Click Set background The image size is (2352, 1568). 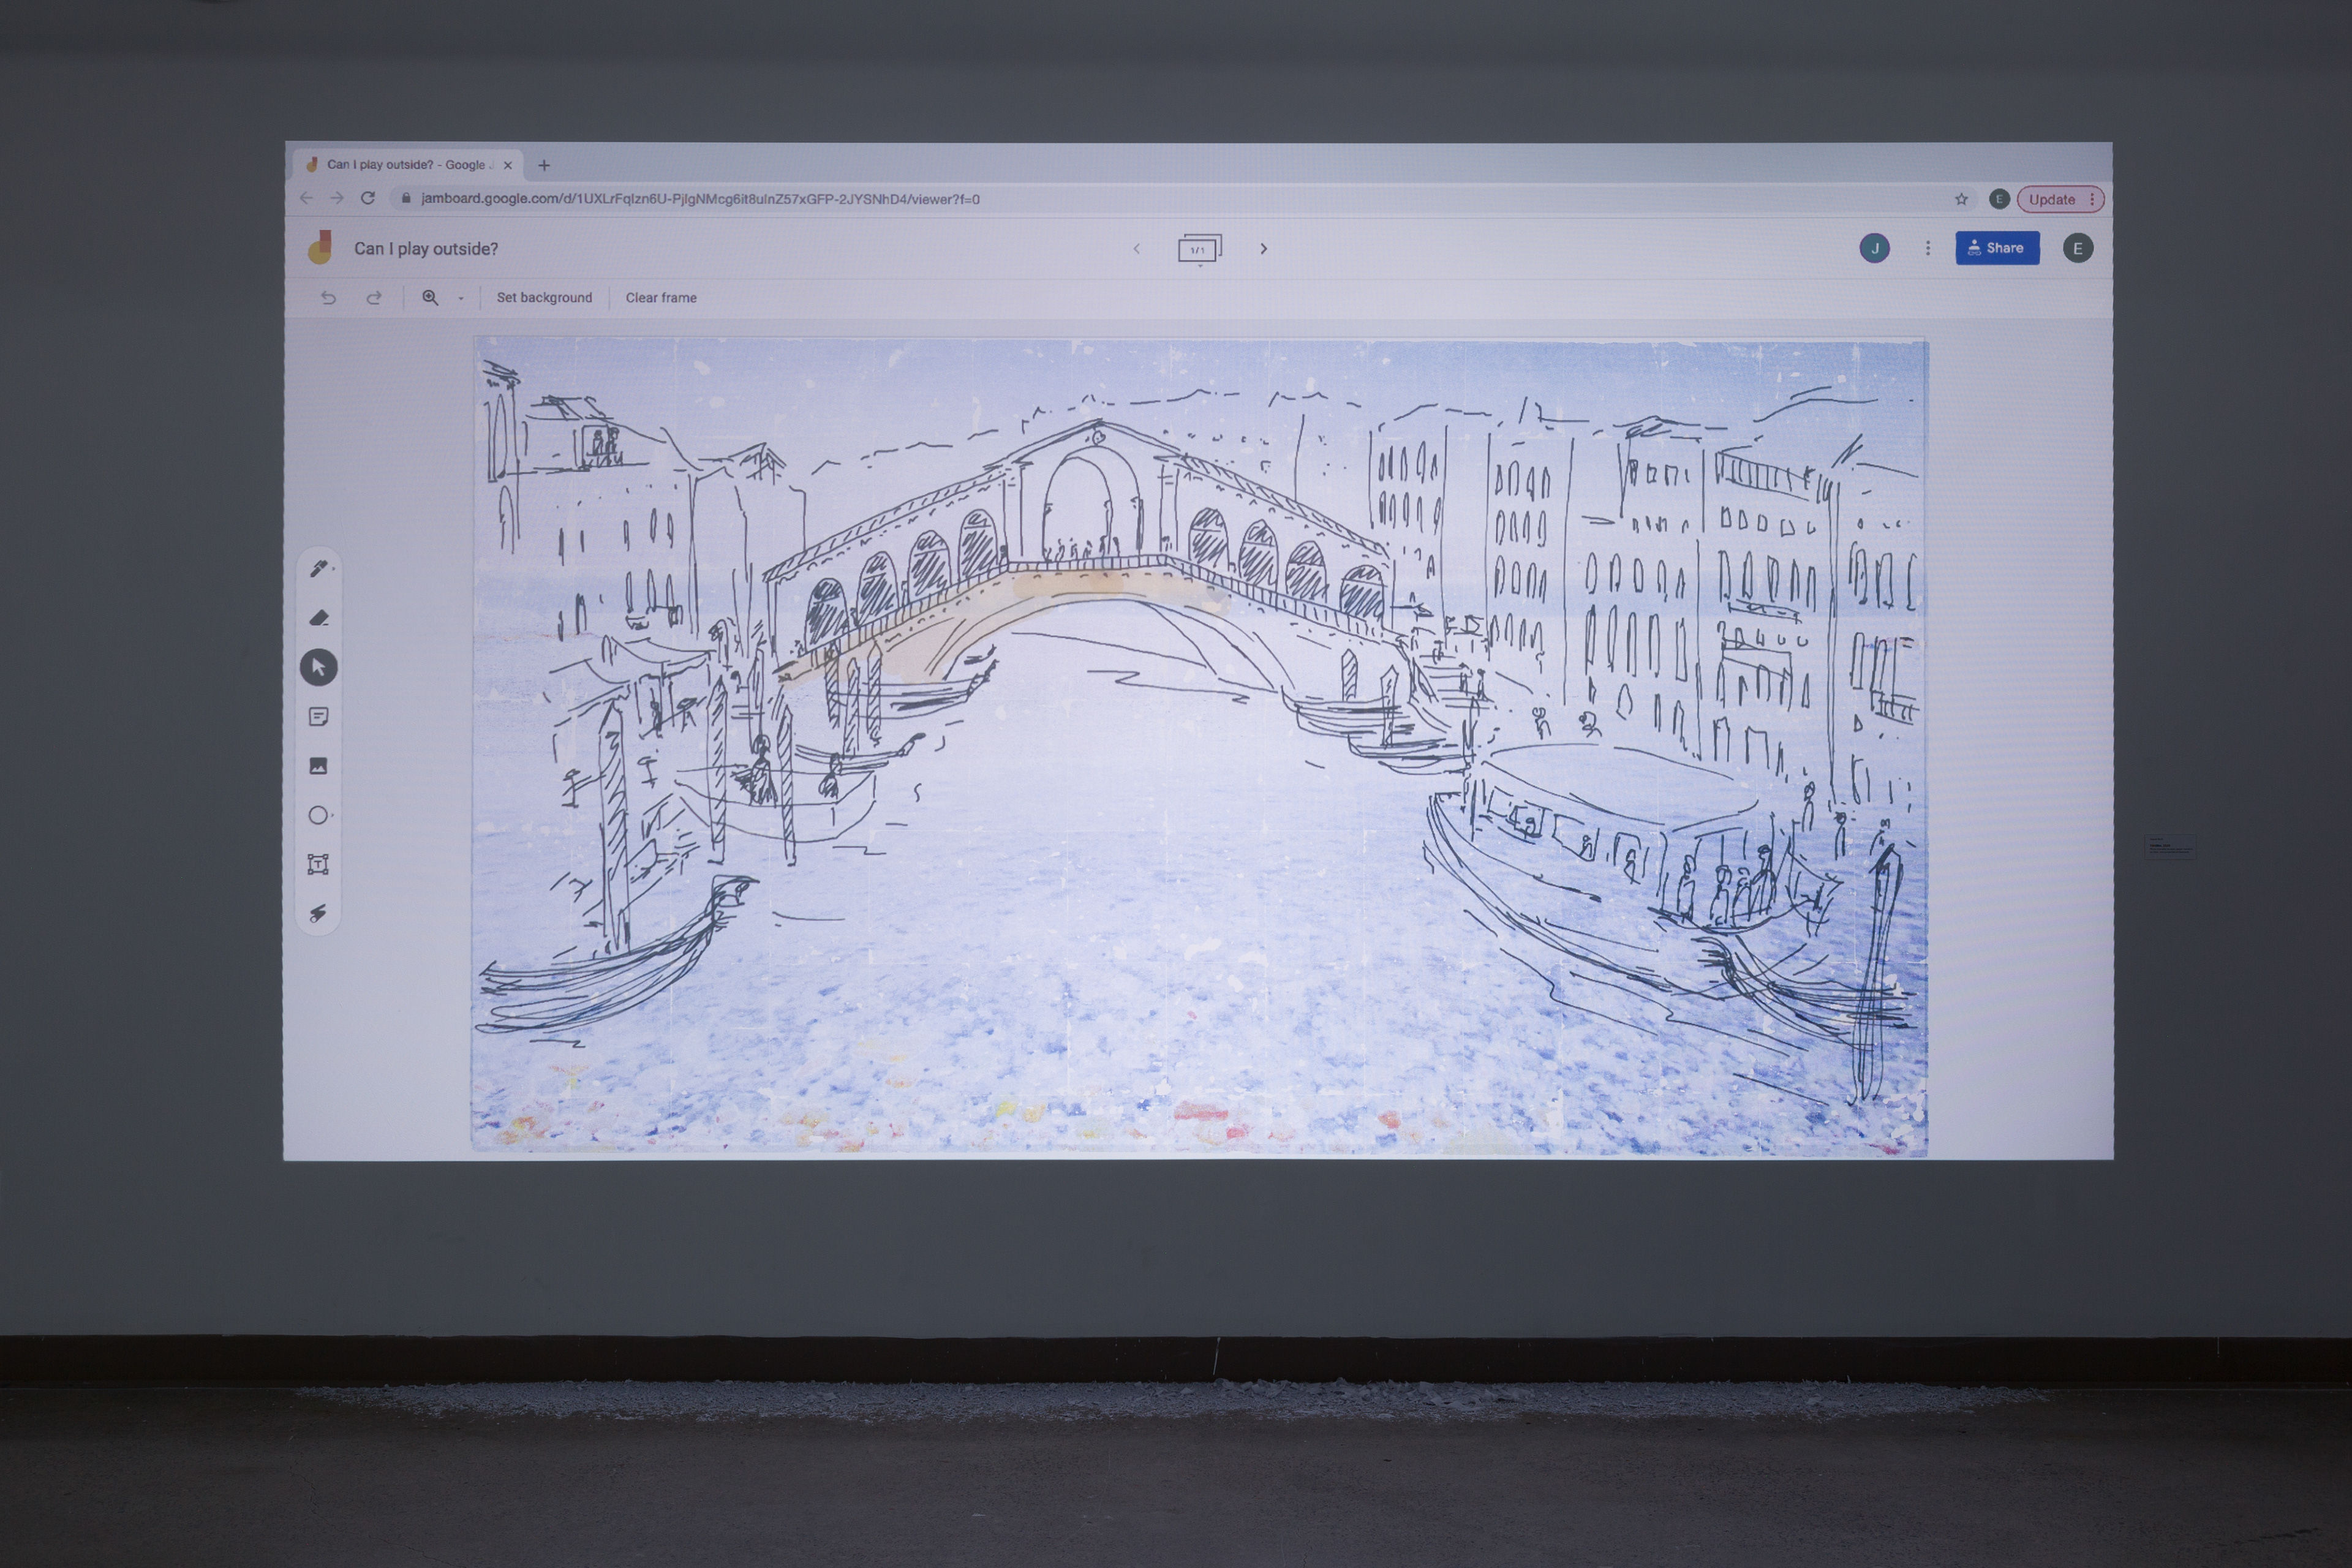click(544, 298)
